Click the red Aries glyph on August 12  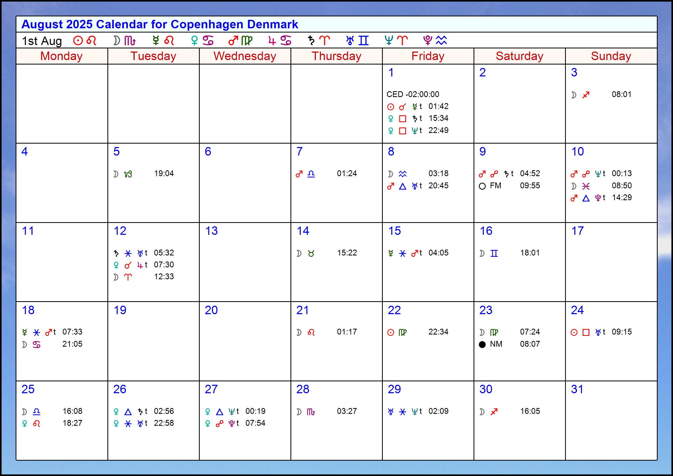pyautogui.click(x=128, y=277)
